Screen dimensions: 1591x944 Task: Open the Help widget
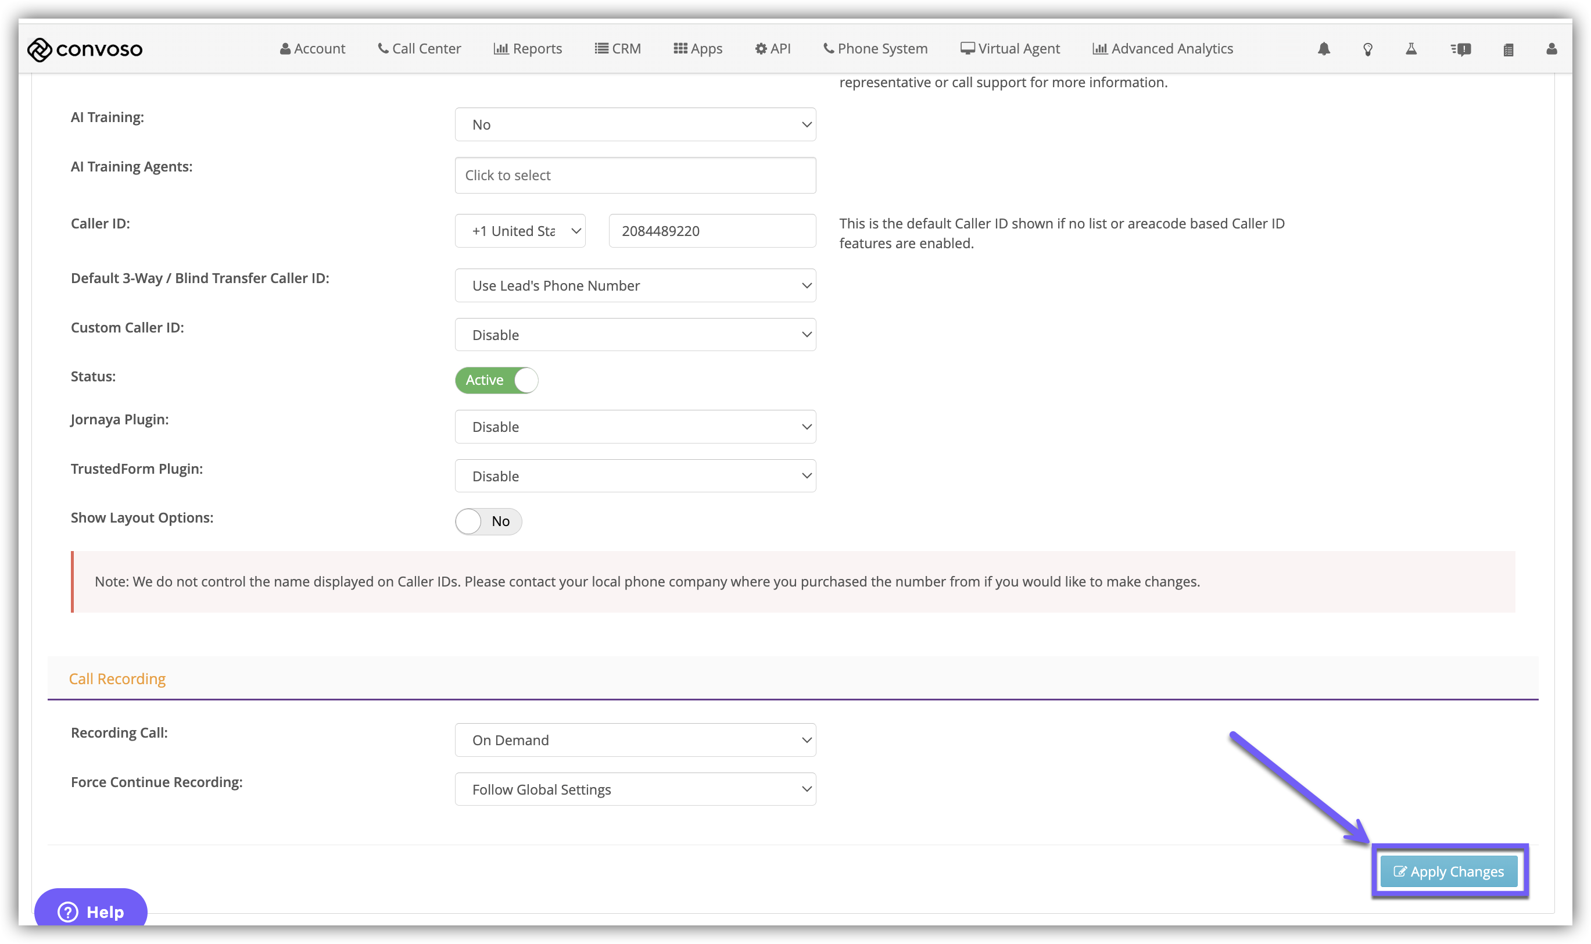click(91, 911)
